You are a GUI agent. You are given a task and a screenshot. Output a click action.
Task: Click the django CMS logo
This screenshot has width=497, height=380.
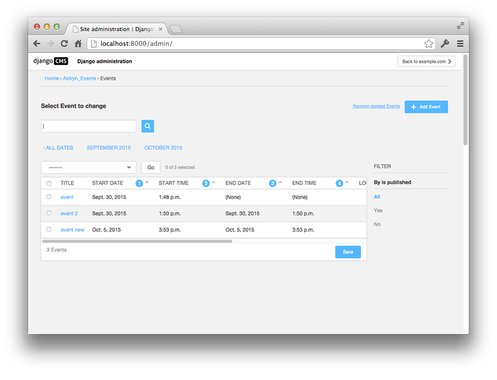click(x=51, y=62)
